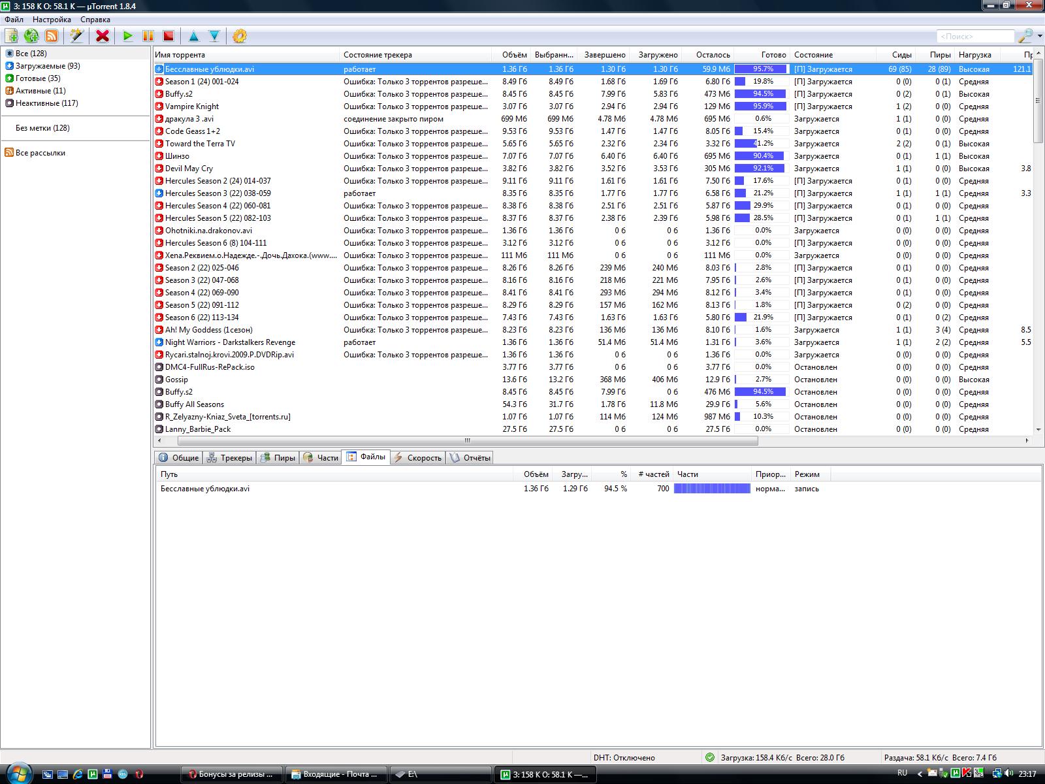Open the Файл menu
The width and height of the screenshot is (1045, 784).
click(14, 20)
